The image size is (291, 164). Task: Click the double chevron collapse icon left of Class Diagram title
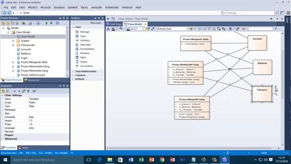click(108, 19)
